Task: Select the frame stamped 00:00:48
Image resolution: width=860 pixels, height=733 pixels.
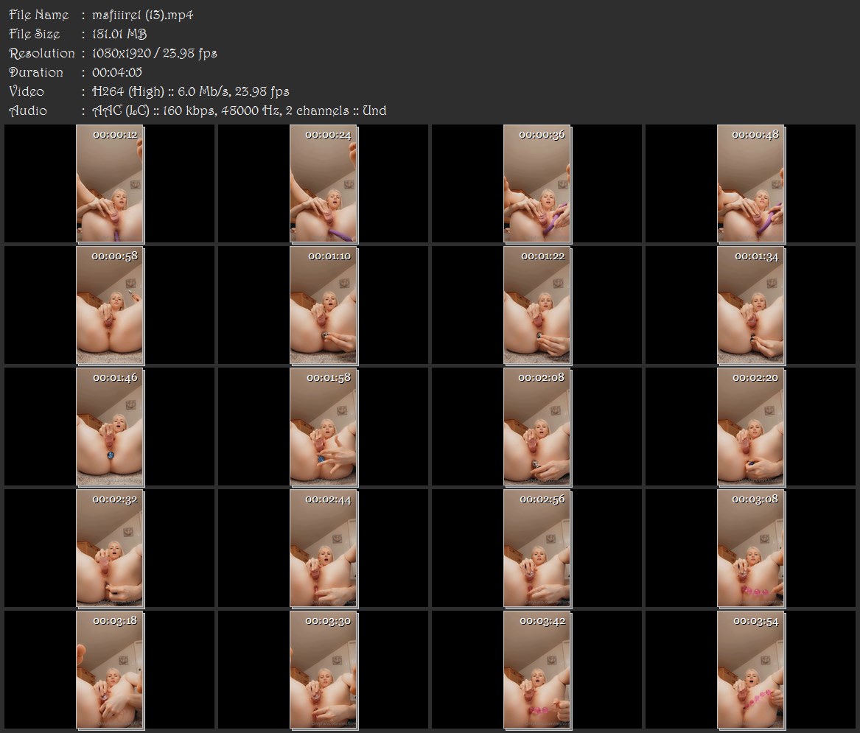Action: pyautogui.click(x=751, y=183)
